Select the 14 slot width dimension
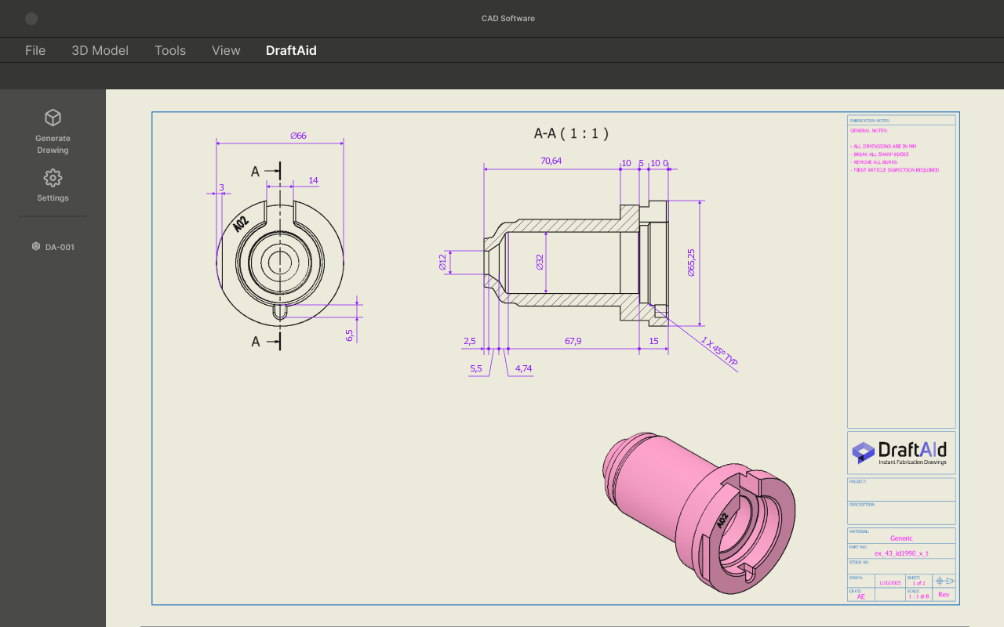Screen dimensions: 1004x627 tap(313, 180)
